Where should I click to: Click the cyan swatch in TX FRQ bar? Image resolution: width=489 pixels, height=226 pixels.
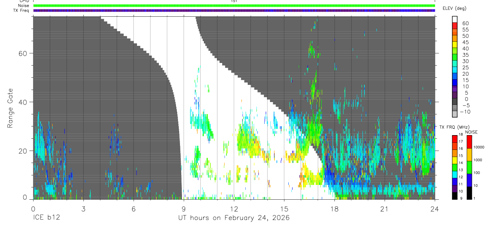point(455,175)
